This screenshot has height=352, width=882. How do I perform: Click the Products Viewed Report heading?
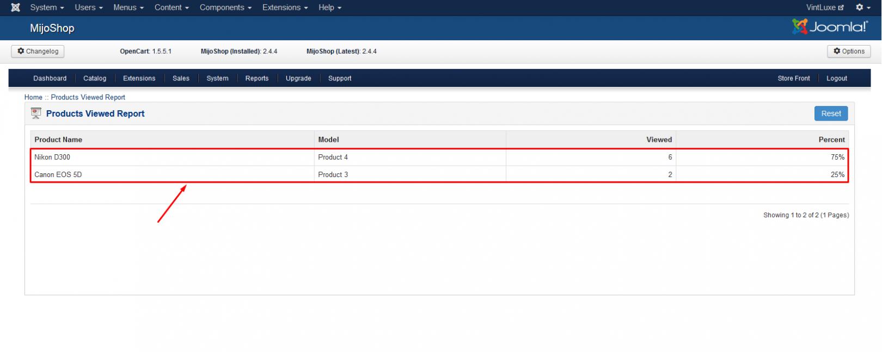click(x=95, y=114)
